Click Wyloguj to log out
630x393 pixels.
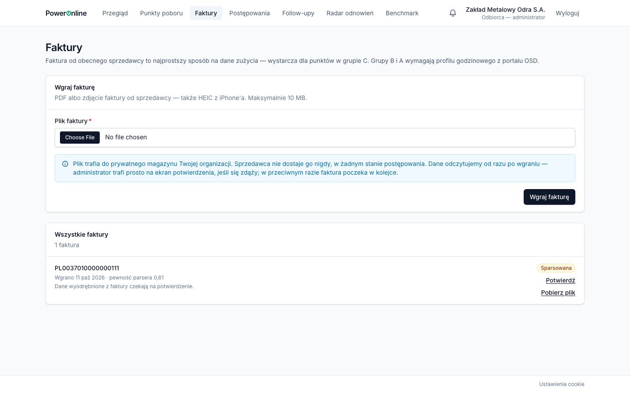[x=567, y=13]
